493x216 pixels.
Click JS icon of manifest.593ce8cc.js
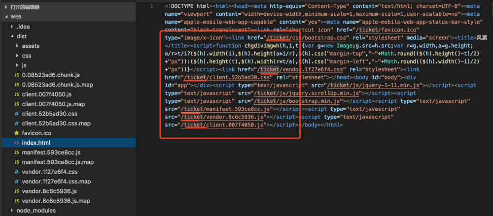click(x=17, y=153)
